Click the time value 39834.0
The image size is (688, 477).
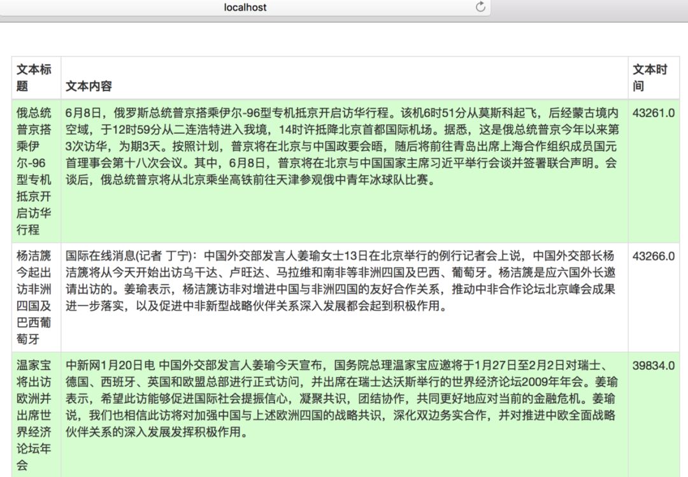coord(654,366)
